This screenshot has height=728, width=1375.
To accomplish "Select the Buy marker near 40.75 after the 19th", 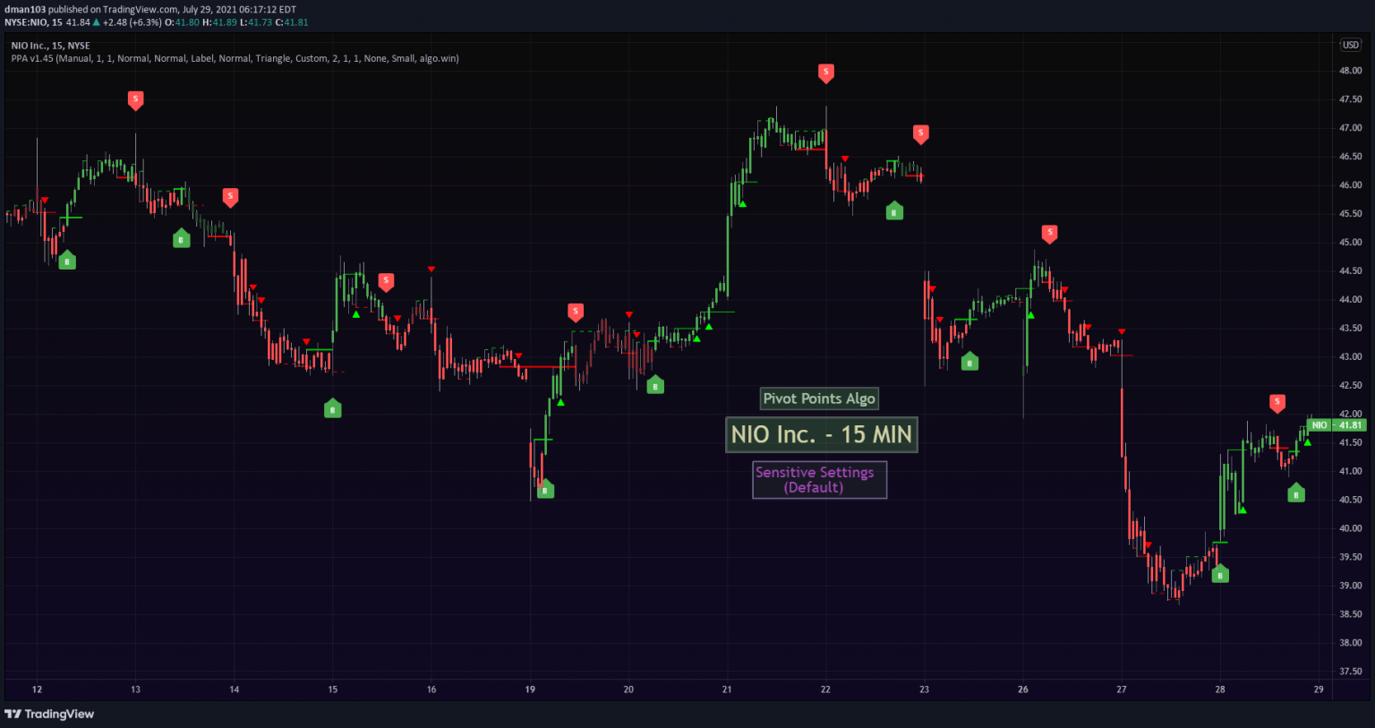I will [x=545, y=488].
